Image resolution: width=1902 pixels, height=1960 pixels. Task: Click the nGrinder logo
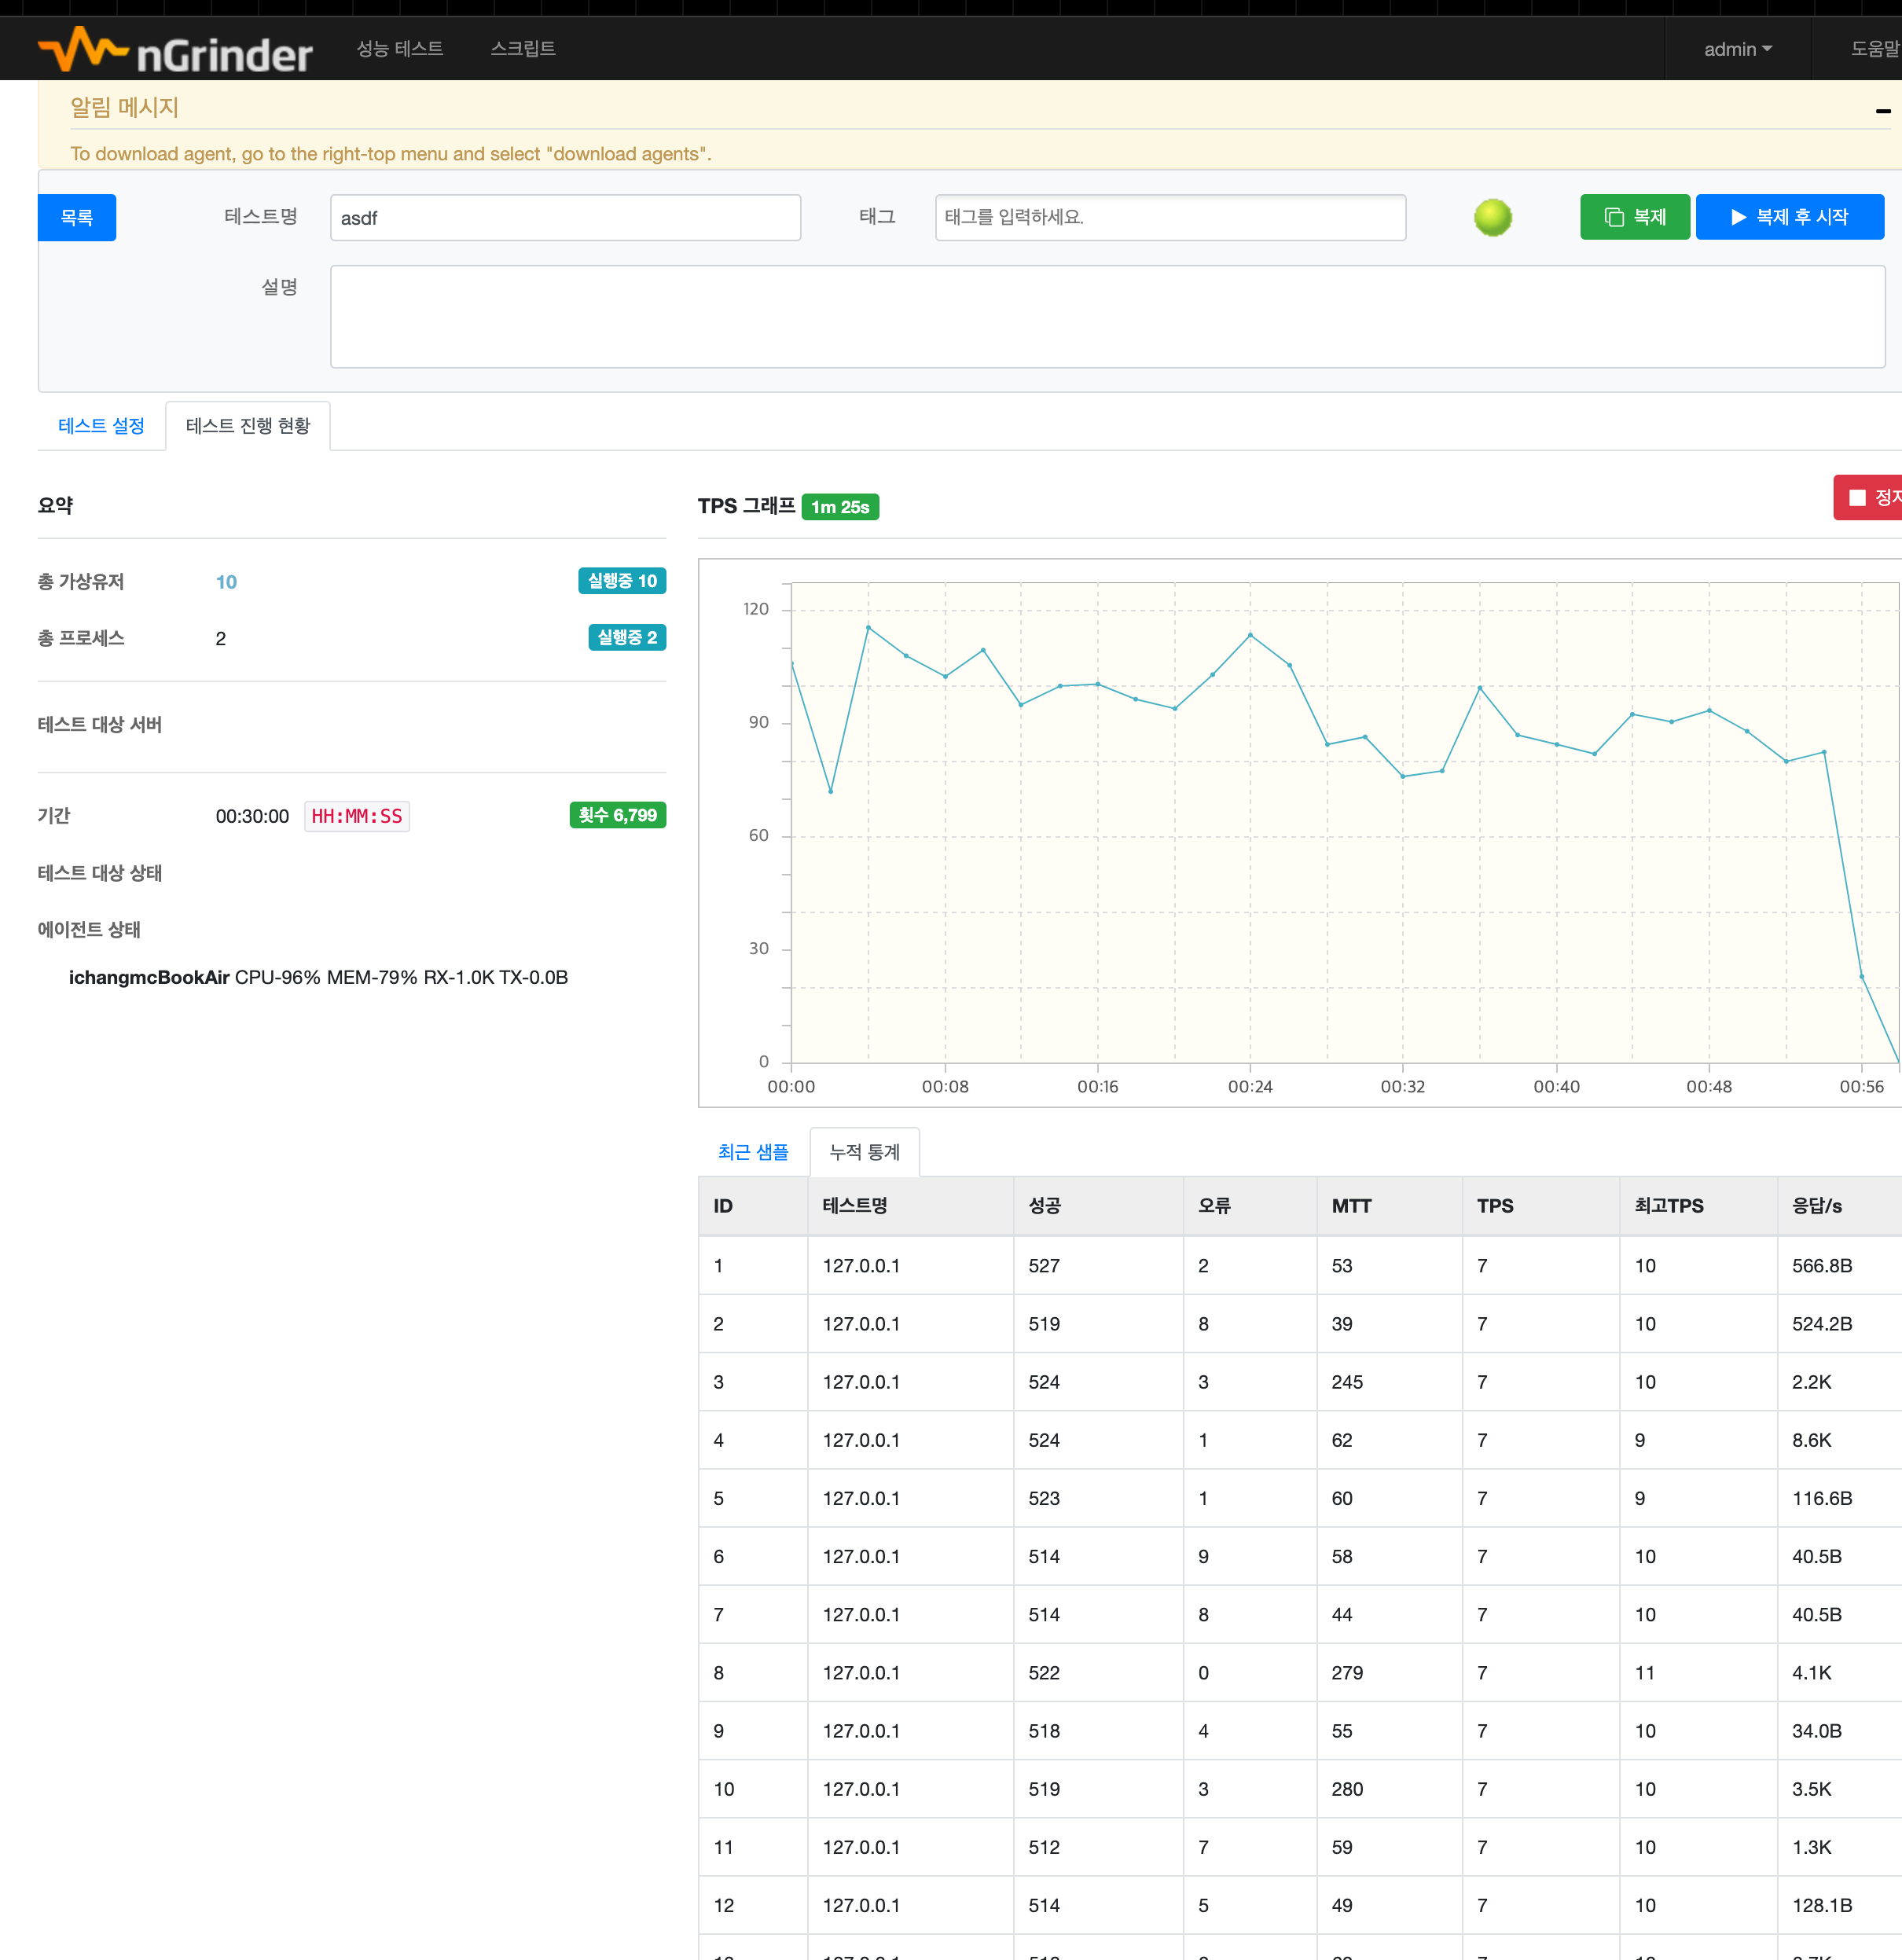click(175, 50)
